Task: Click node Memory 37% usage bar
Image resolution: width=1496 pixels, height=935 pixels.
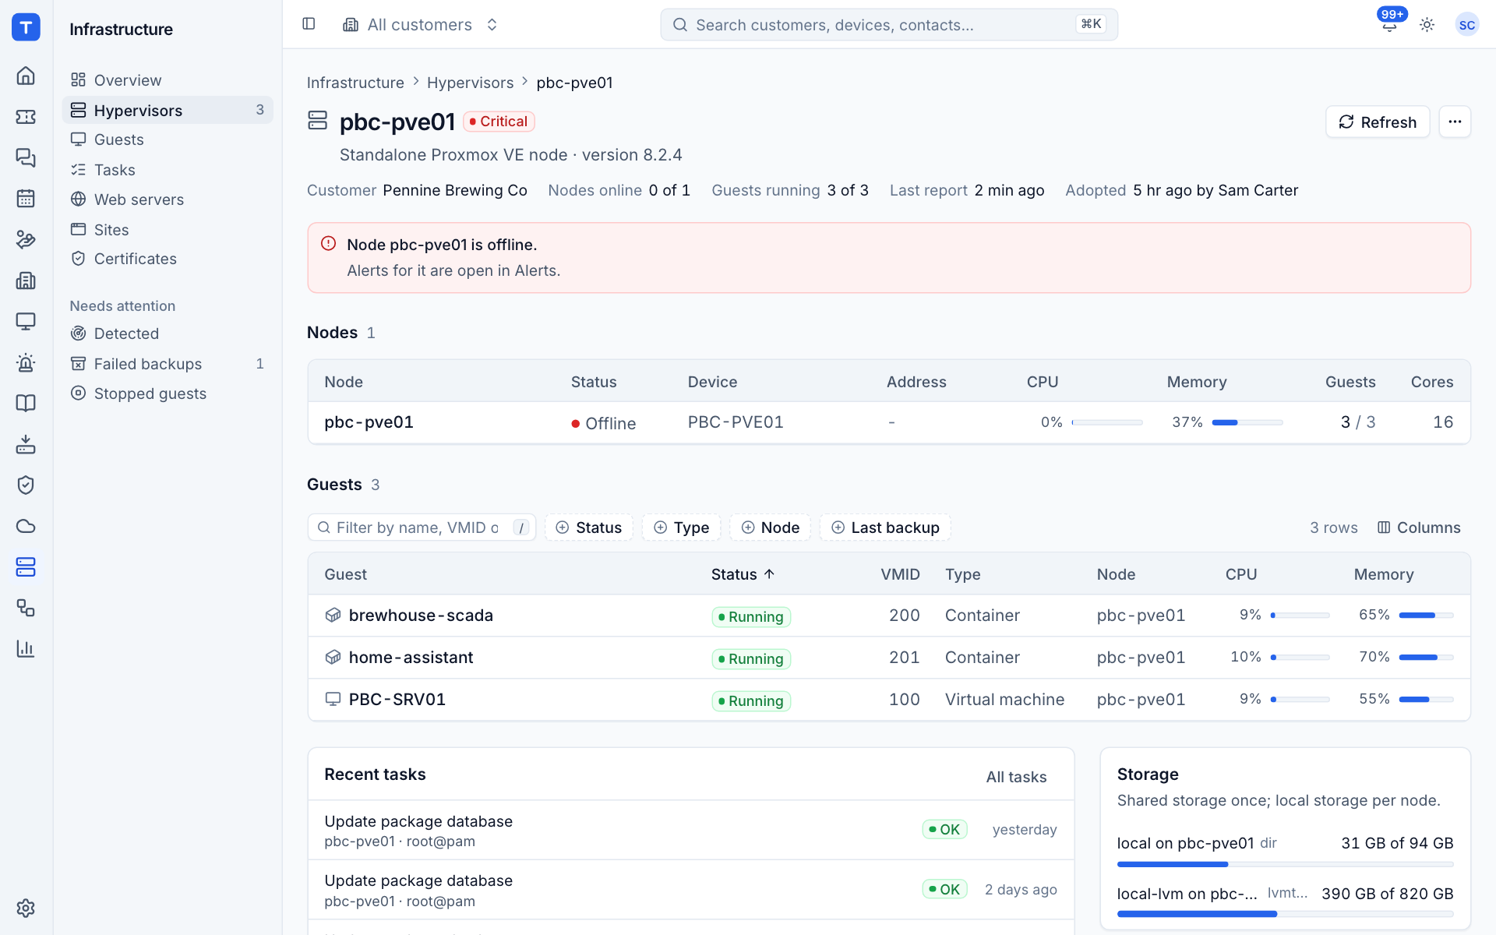Action: (1247, 422)
